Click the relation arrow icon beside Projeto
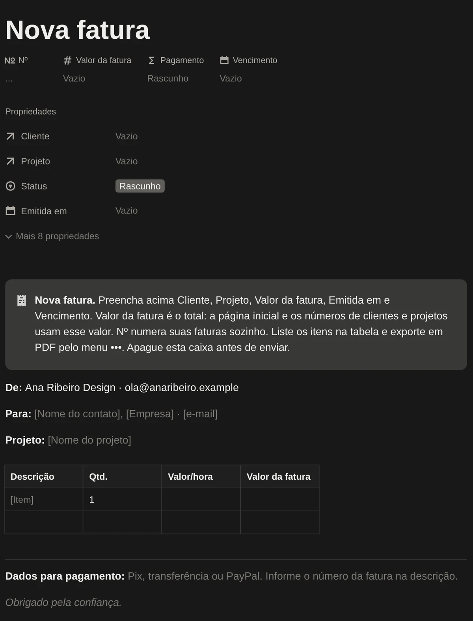The width and height of the screenshot is (473, 621). [11, 161]
